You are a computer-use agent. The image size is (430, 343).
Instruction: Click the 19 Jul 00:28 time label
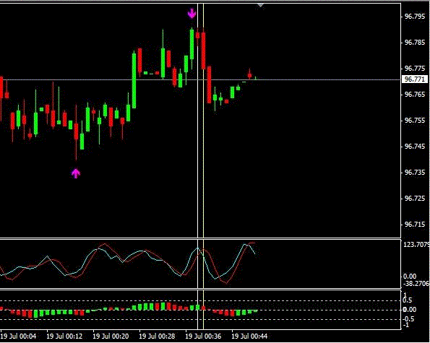157,337
